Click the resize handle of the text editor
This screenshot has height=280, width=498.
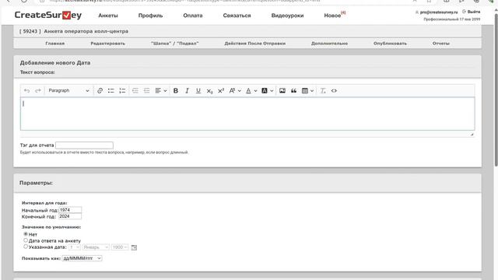click(472, 135)
